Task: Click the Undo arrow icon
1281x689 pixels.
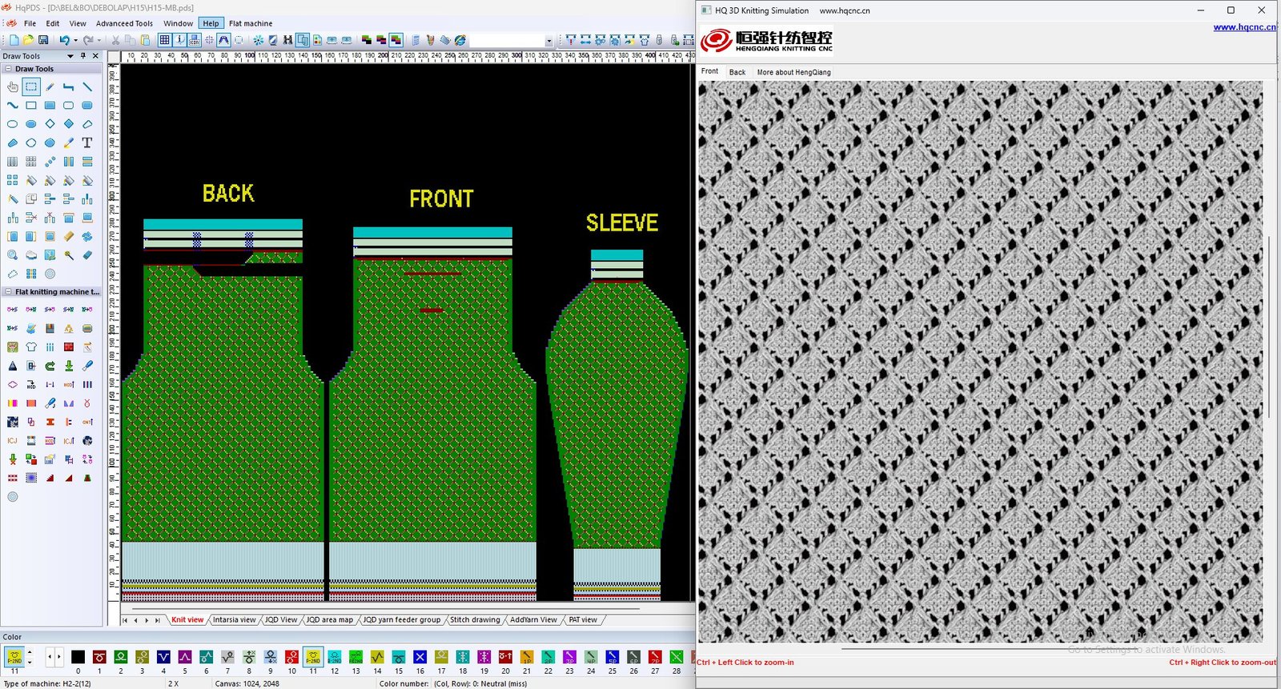Action: coord(64,40)
